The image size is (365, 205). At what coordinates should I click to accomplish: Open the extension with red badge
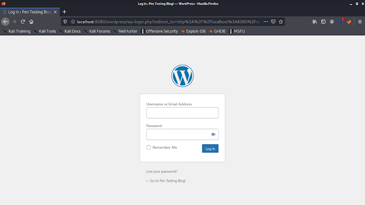point(341,22)
